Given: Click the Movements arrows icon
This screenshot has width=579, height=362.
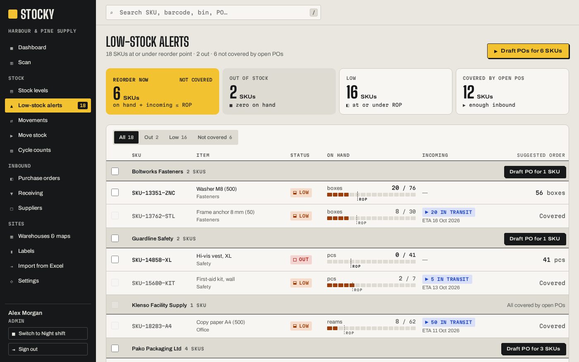Looking at the screenshot, I should pyautogui.click(x=12, y=121).
